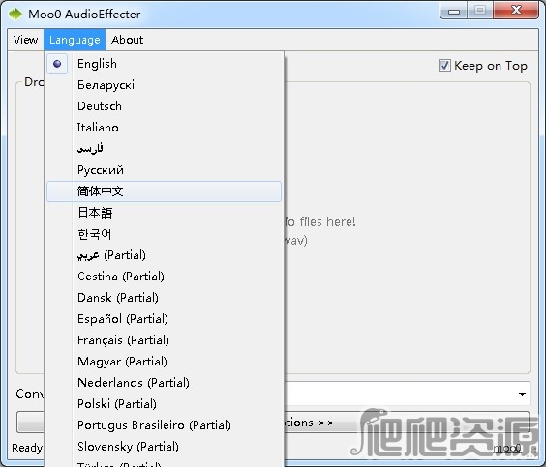Image resolution: width=546 pixels, height=467 pixels.
Task: Select the Persian (فارسی) language entry
Action: pyautogui.click(x=164, y=149)
